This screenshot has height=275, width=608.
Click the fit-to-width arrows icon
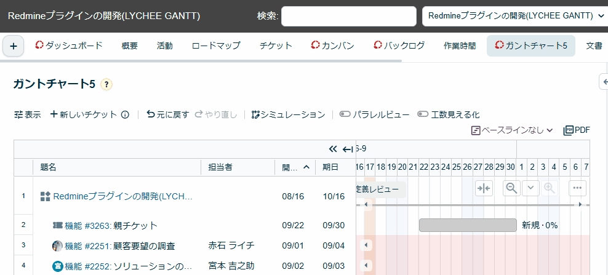[484, 188]
